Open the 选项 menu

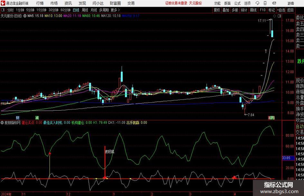(247, 3)
